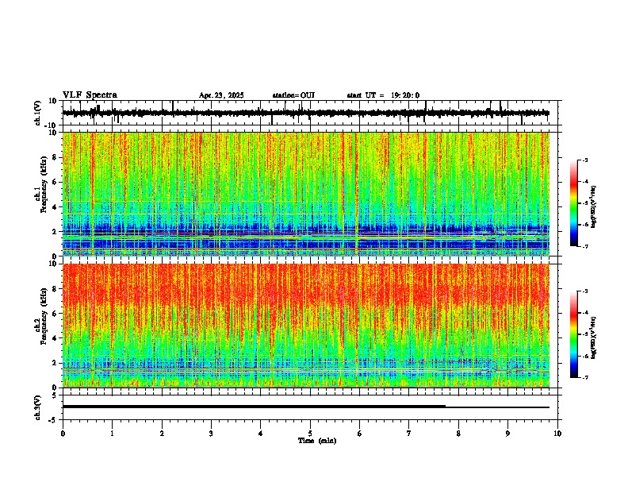
Task: Select the ch.1 "Frequency (kHz)" axis label
Action: [x=44, y=183]
